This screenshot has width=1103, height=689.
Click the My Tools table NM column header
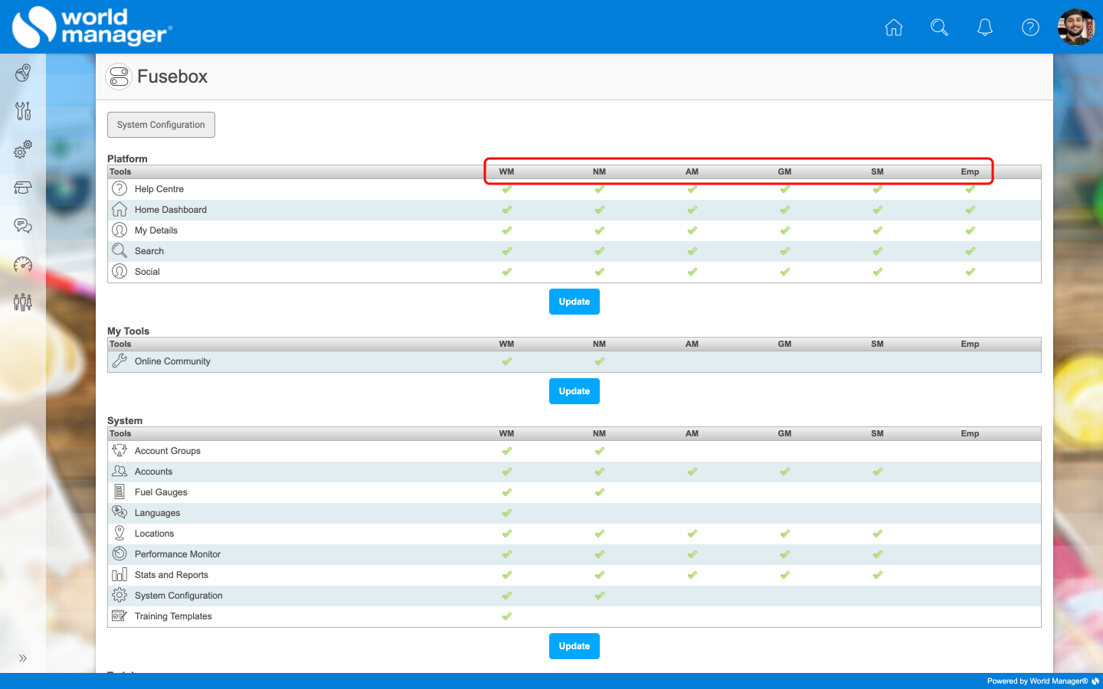pyautogui.click(x=600, y=344)
